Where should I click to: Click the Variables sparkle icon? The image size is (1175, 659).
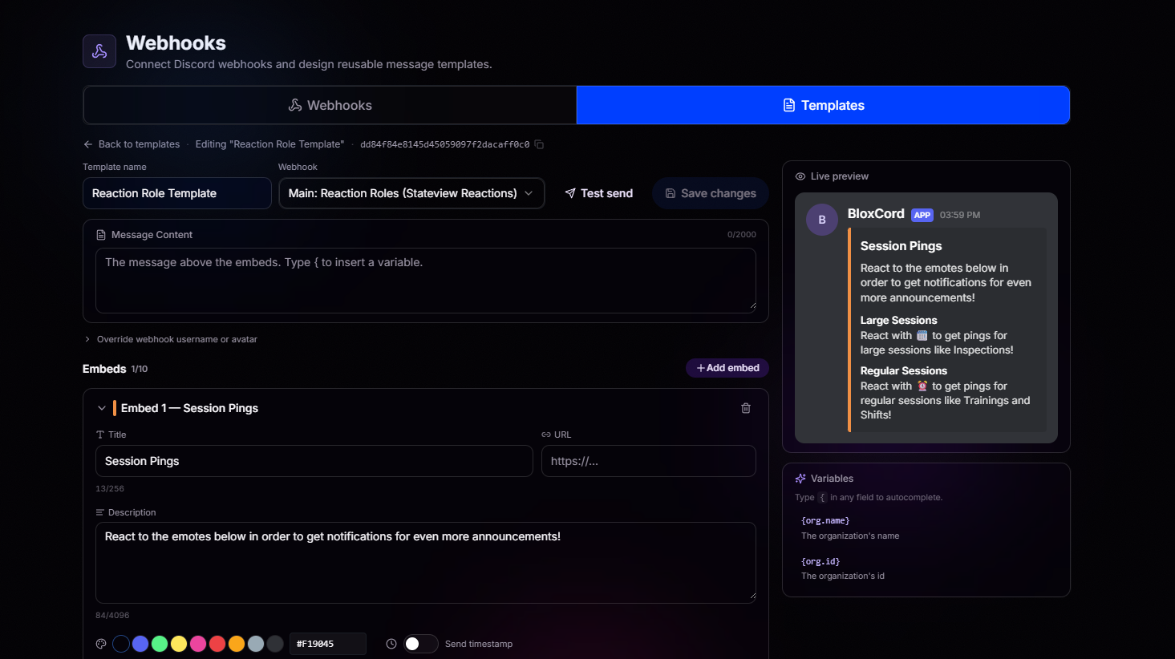[x=800, y=479]
